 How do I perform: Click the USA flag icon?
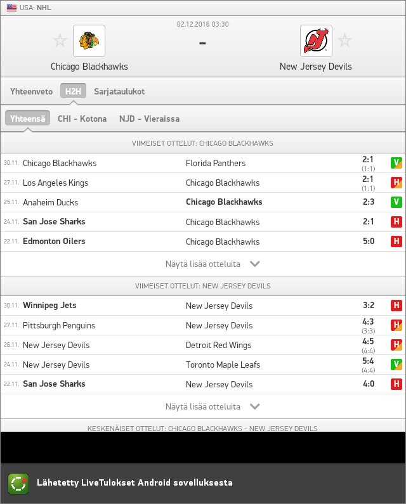(11, 8)
